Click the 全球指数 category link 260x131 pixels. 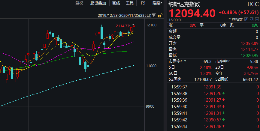point(235,19)
